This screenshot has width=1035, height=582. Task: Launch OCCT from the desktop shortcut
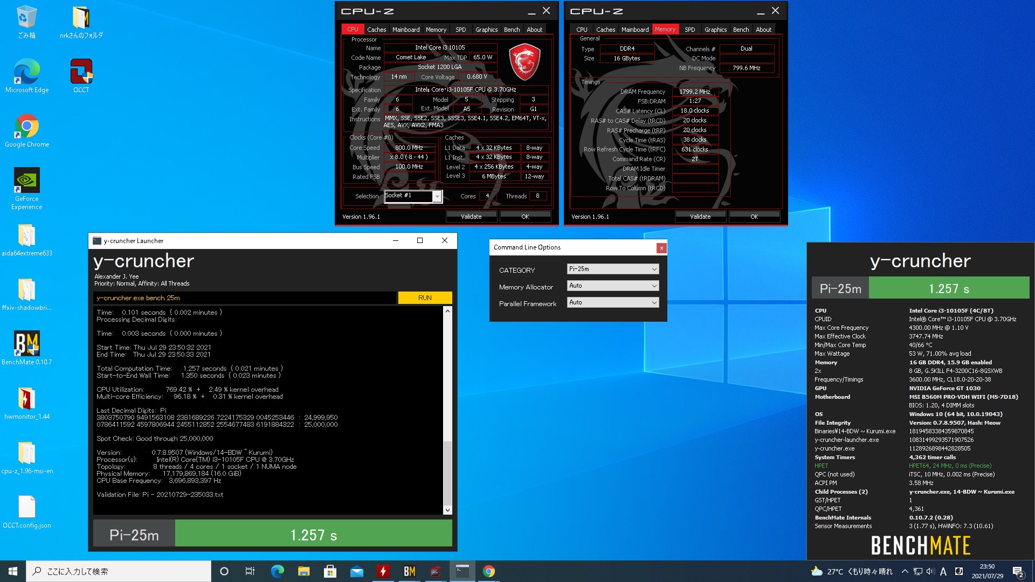coord(81,77)
